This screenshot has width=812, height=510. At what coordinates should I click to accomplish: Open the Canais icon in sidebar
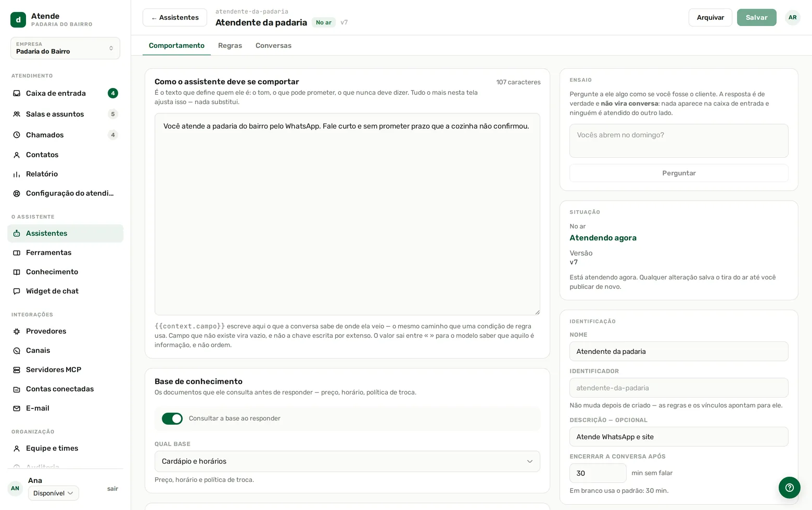tap(17, 351)
